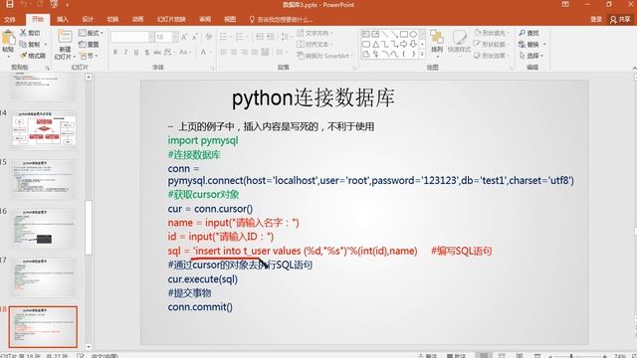Open the Section dropdown
This screenshot has width=637, height=358.
coord(89,56)
